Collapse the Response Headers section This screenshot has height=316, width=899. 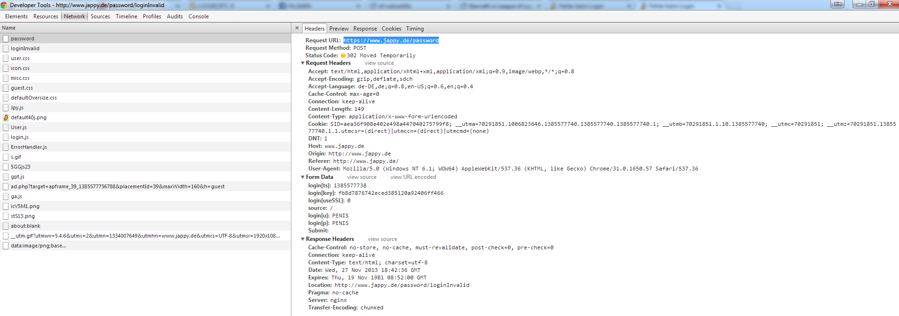[x=303, y=239]
